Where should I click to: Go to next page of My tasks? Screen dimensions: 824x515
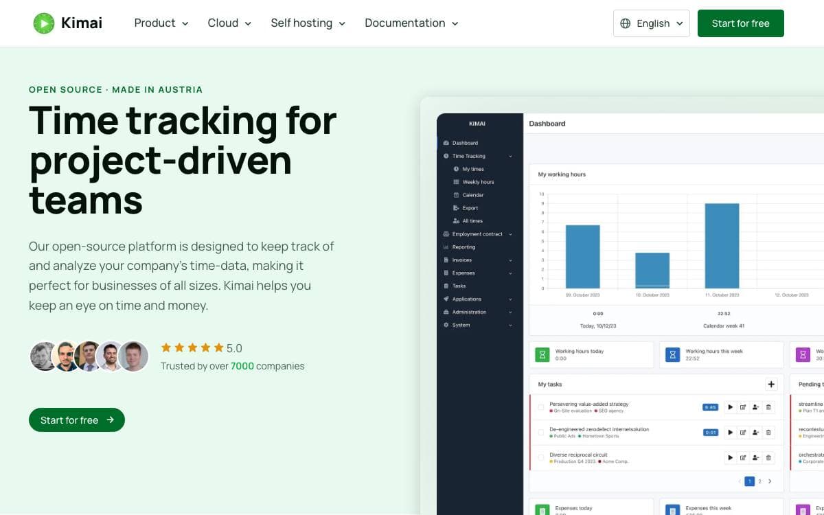[770, 481]
